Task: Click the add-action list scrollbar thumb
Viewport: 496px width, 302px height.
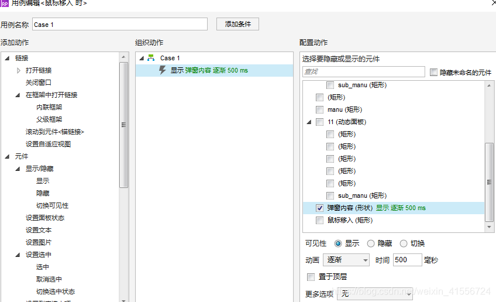Action: point(123,125)
